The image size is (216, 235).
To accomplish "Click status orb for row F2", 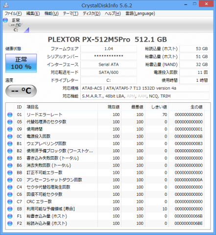I will (10, 223).
